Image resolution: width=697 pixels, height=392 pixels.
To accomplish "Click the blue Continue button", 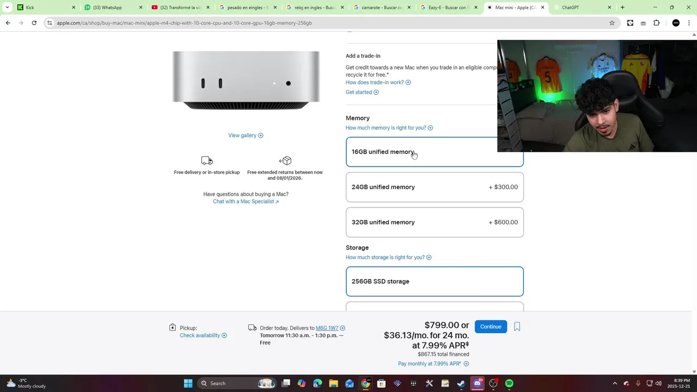I will point(491,327).
